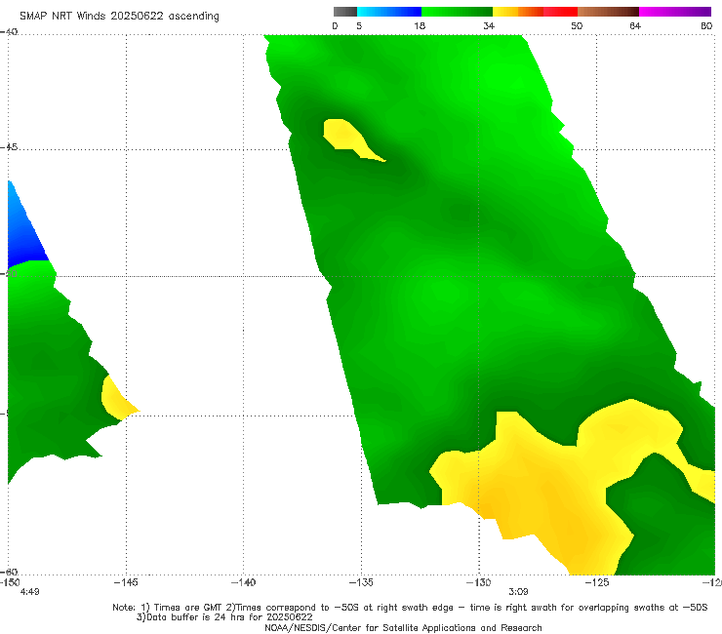Click the yellow-to-red 34–50 color bar segment

(x=535, y=12)
